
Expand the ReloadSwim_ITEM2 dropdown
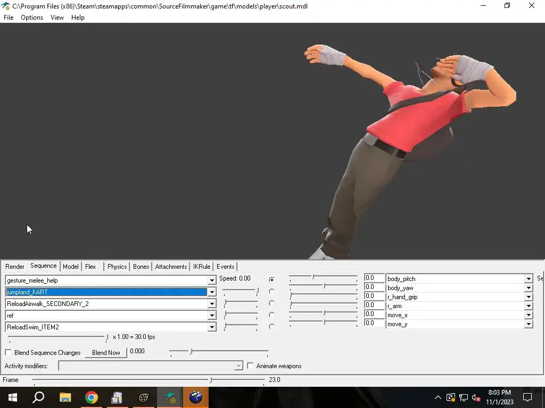[212, 327]
